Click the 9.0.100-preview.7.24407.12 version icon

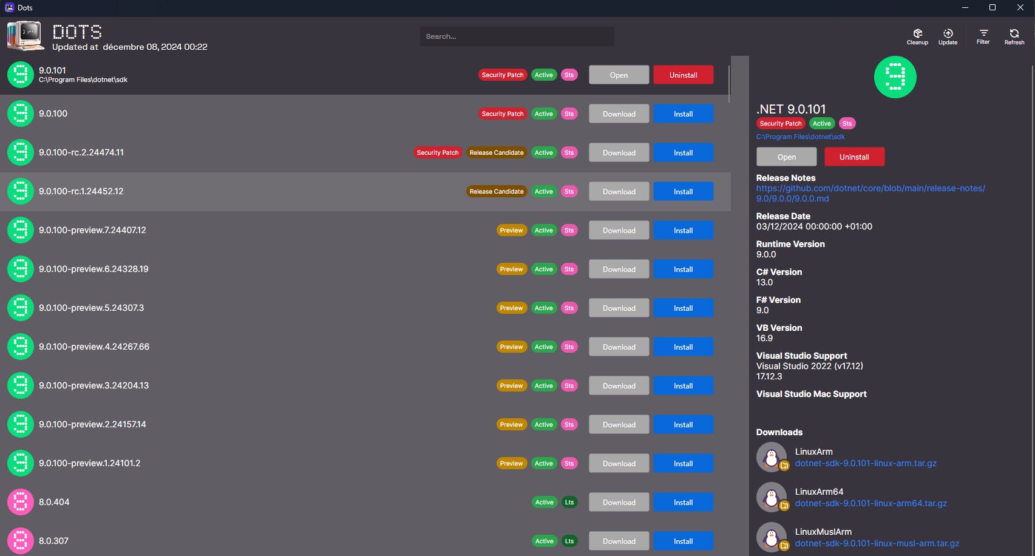(21, 230)
